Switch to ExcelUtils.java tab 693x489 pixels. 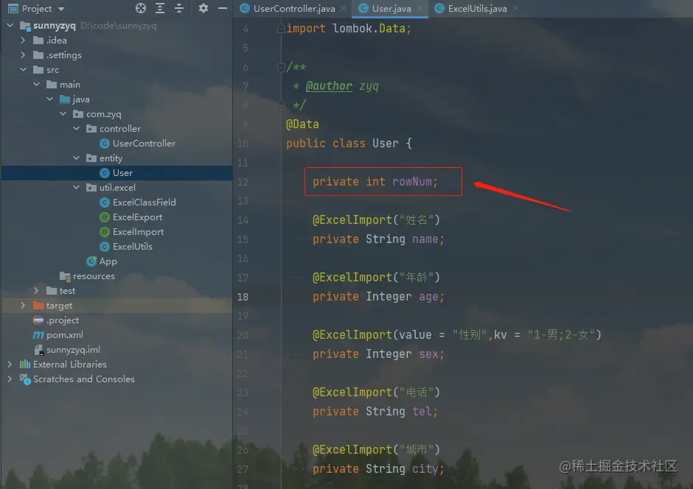click(x=477, y=8)
